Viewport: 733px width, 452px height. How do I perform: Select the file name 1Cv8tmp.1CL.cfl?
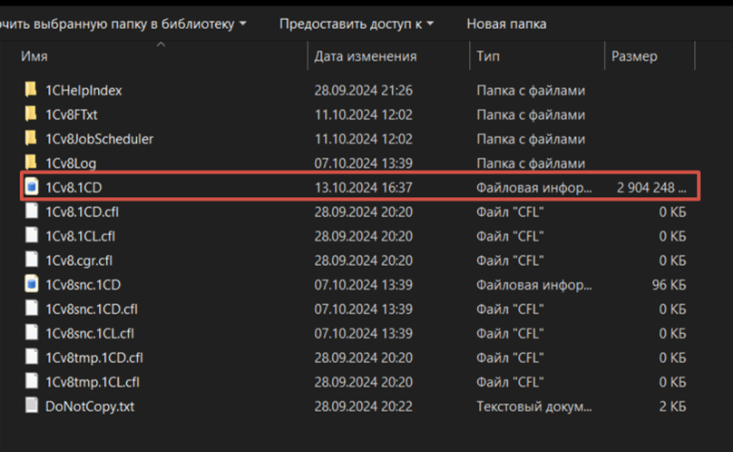[93, 382]
